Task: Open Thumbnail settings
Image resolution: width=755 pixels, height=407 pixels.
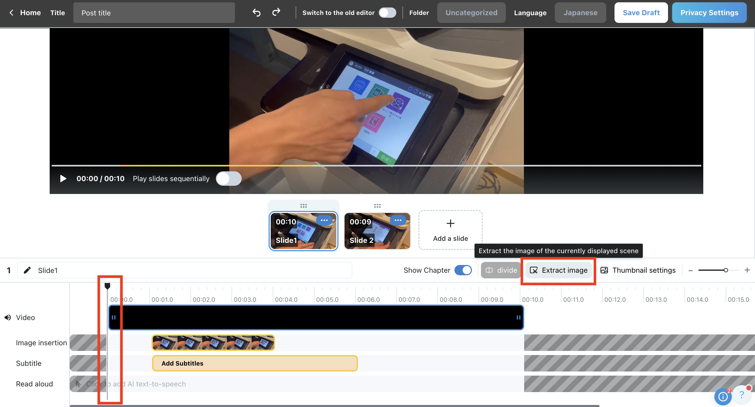Action: (638, 270)
